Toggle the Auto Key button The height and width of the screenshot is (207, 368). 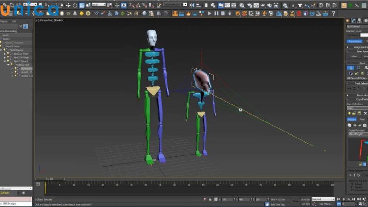pos(305,199)
